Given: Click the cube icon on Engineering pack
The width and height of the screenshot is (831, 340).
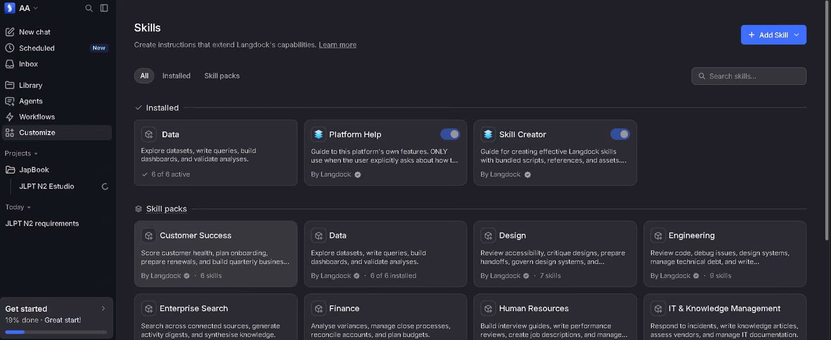Looking at the screenshot, I should [658, 235].
